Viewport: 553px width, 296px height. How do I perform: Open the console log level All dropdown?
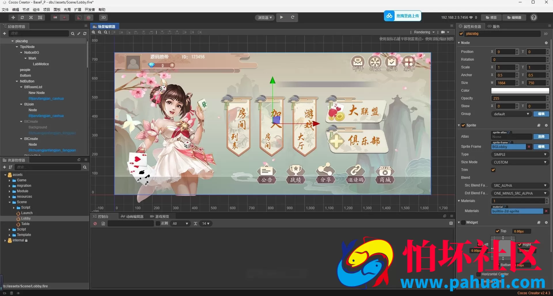pyautogui.click(x=180, y=224)
